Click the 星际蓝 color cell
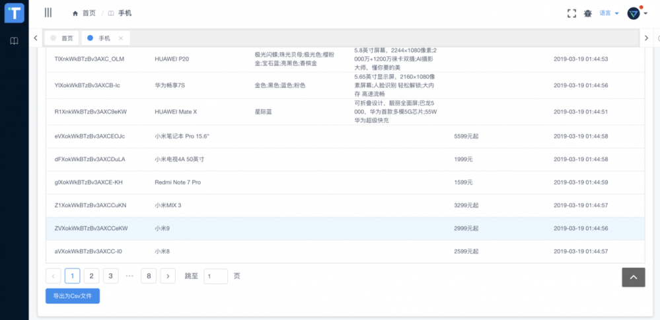This screenshot has width=660, height=320. (x=263, y=112)
